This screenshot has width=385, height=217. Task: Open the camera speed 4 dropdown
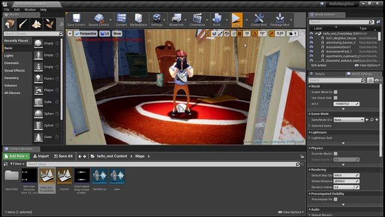tap(292, 34)
